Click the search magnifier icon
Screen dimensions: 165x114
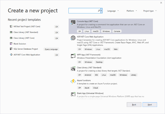click(x=99, y=11)
